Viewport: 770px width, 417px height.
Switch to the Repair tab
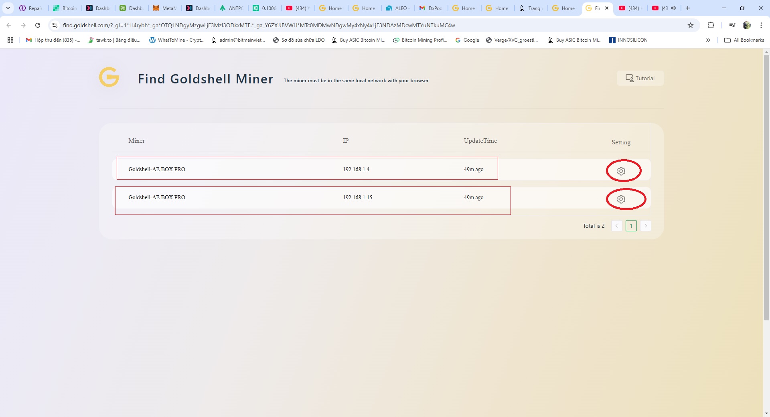coord(31,8)
